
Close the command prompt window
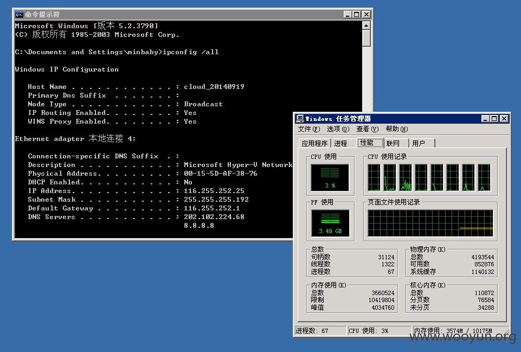click(366, 15)
